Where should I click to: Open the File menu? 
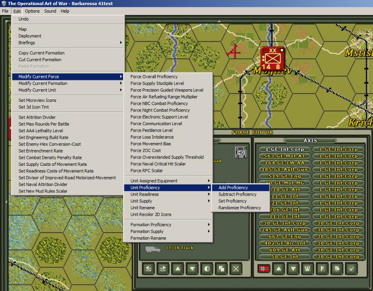[x=5, y=11]
